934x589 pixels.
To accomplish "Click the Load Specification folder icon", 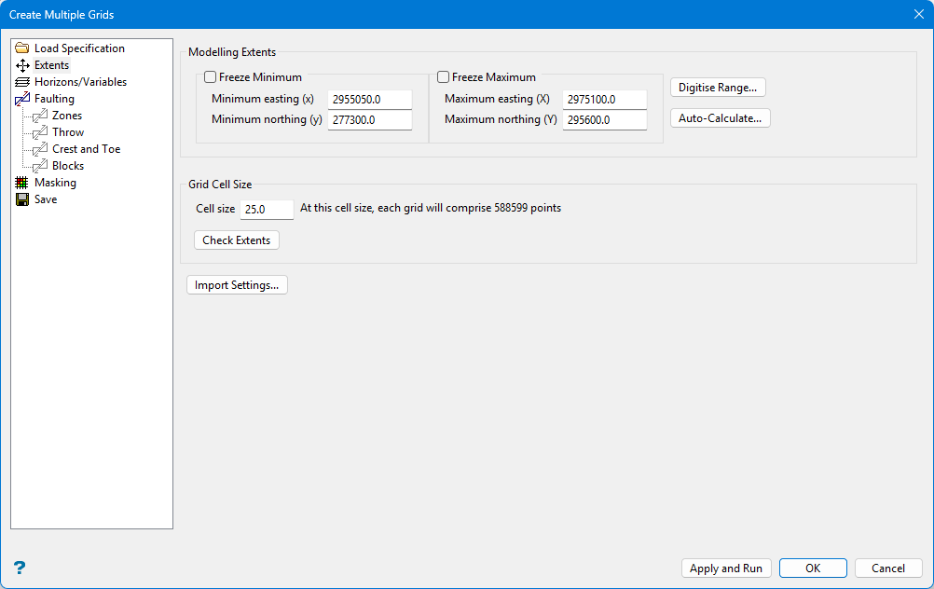I will 22,48.
